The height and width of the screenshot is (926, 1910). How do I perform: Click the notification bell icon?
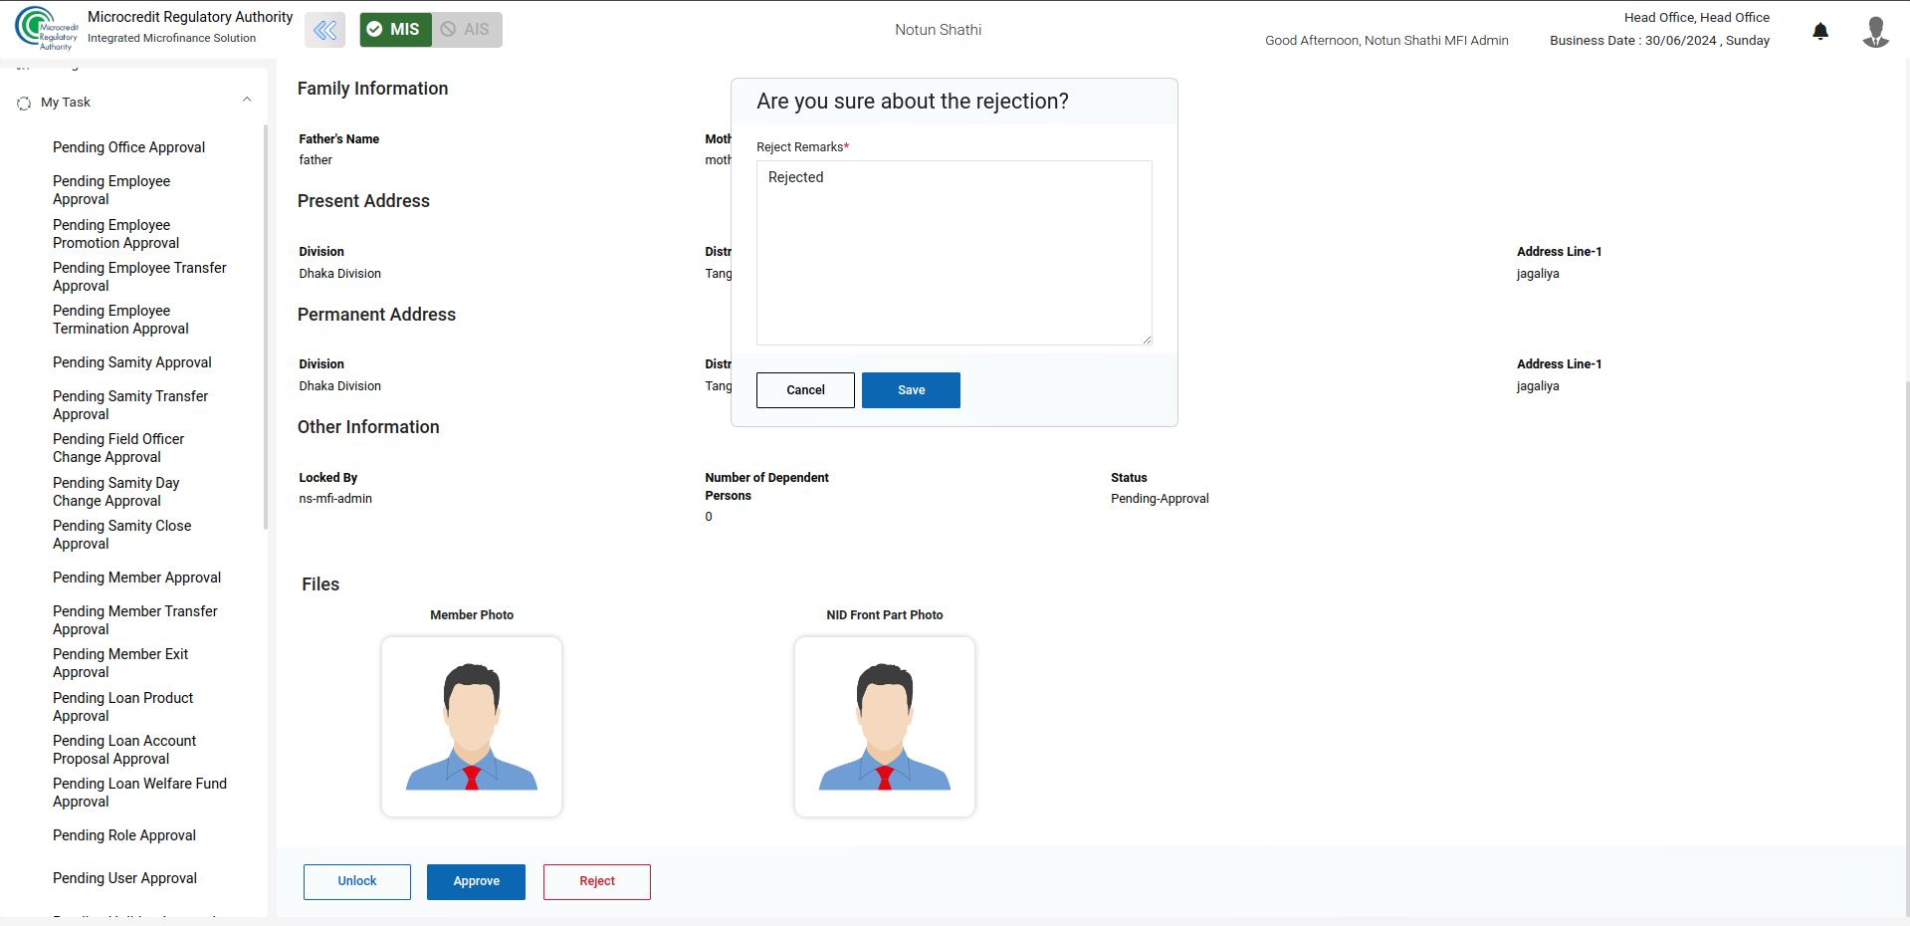[1820, 31]
